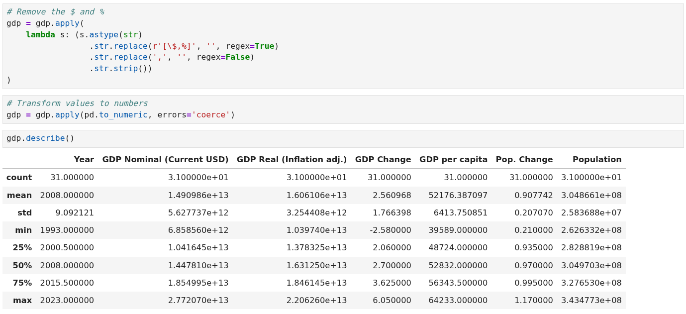Click the 75% GDP Change value 3.625000
The image size is (686, 314).
tap(392, 283)
